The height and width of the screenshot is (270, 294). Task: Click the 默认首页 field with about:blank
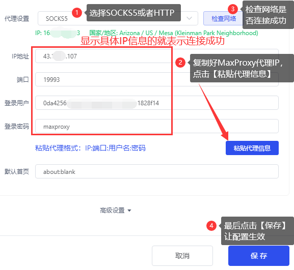point(157,171)
